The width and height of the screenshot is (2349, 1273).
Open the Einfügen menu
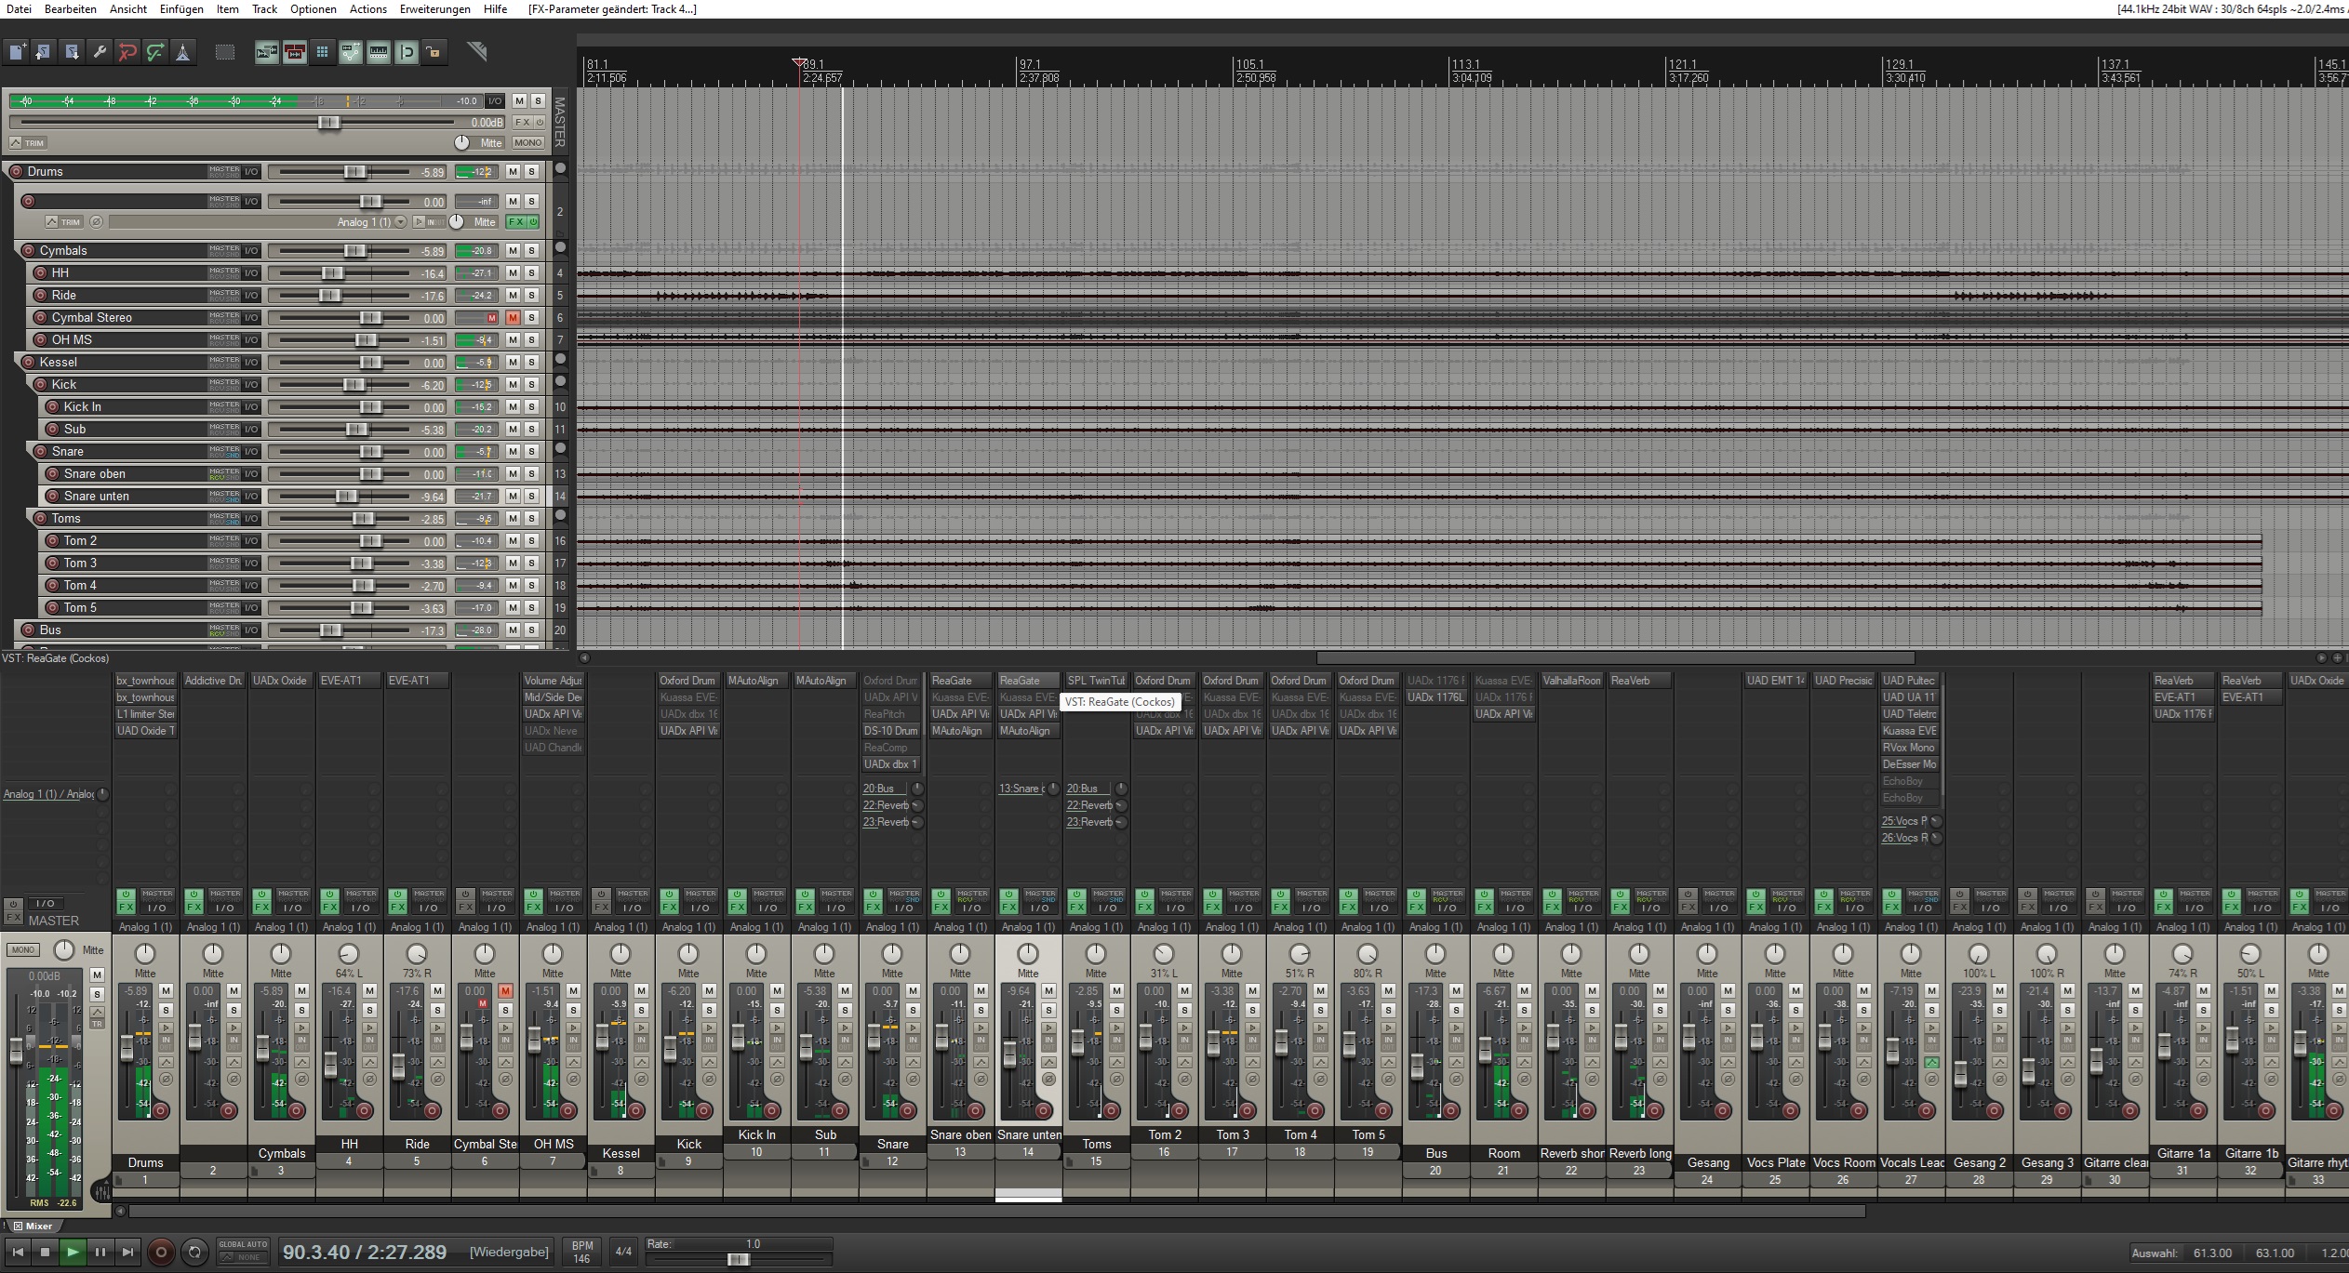pos(181,9)
